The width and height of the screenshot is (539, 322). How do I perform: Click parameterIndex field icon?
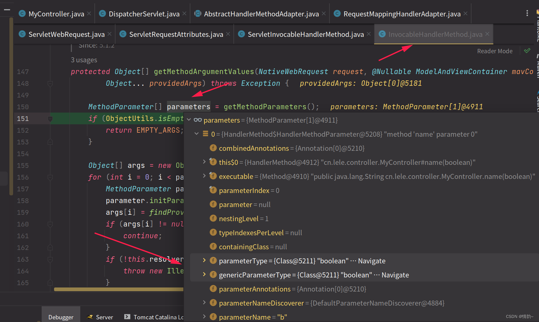[213, 190]
